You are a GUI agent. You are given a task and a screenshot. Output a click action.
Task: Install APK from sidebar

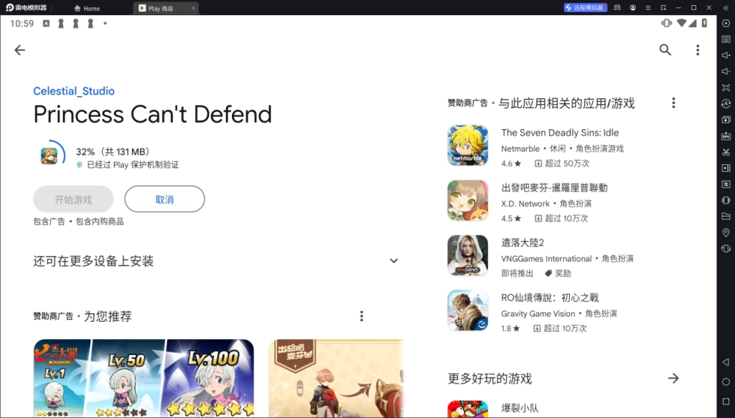pos(726,136)
